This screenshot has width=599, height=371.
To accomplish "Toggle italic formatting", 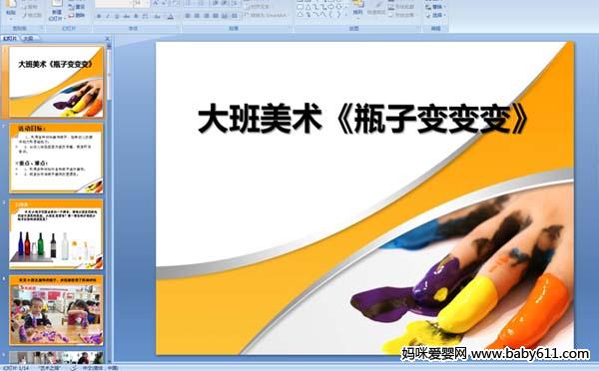I will (x=108, y=16).
